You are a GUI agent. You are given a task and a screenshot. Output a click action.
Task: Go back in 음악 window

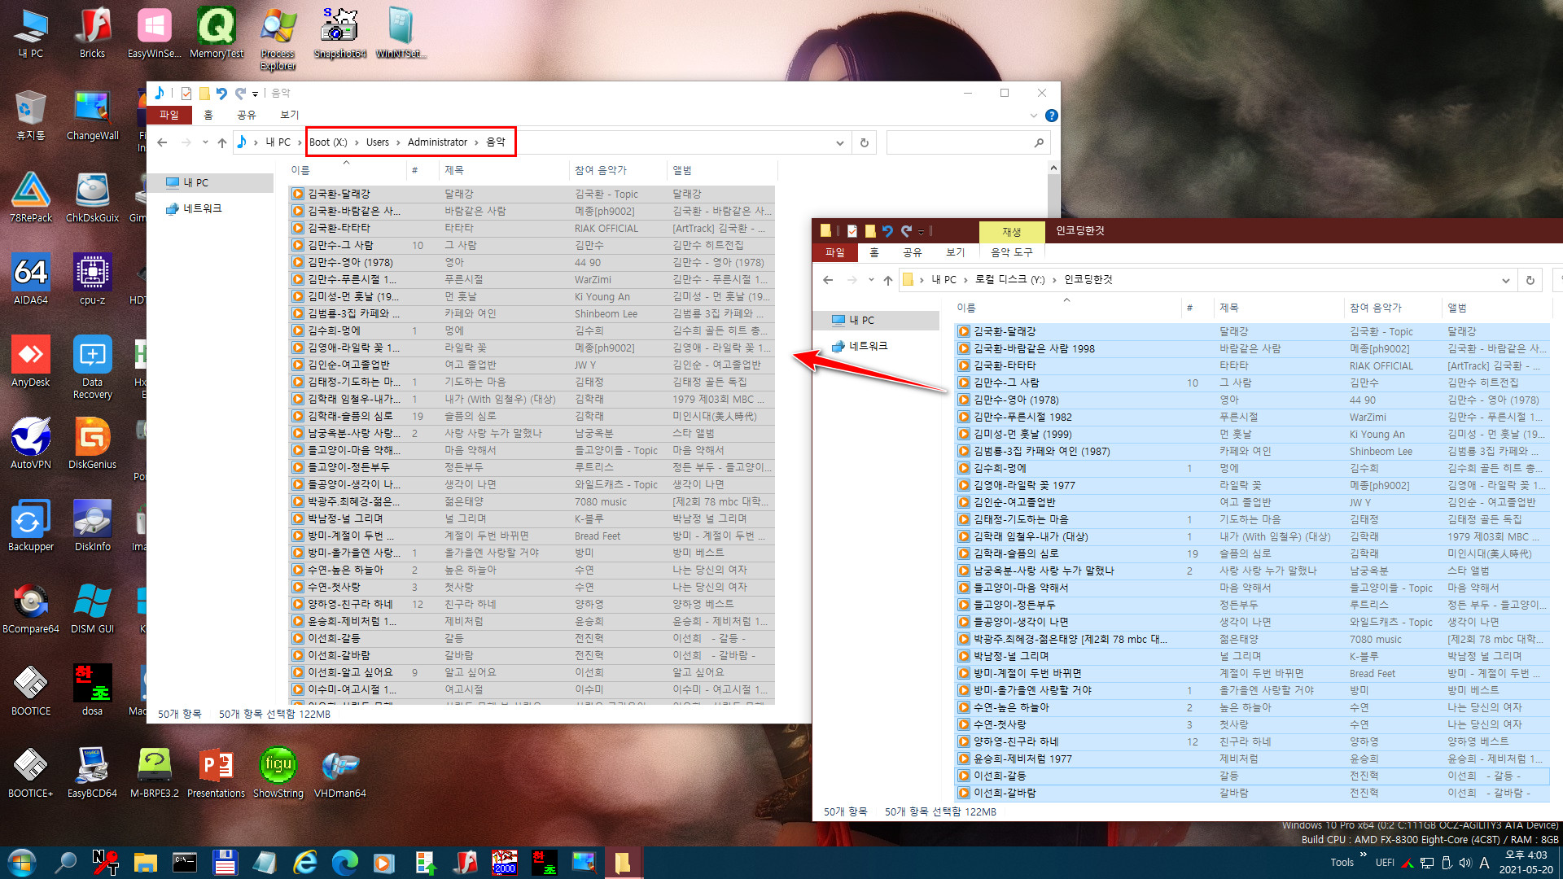point(162,142)
